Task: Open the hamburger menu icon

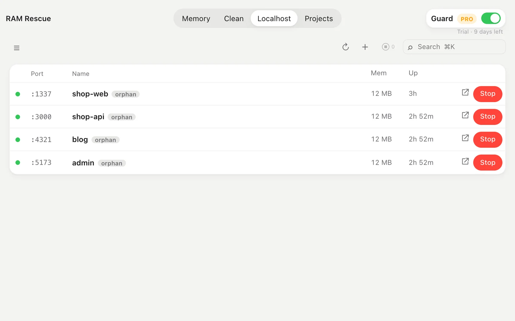Action: click(17, 48)
